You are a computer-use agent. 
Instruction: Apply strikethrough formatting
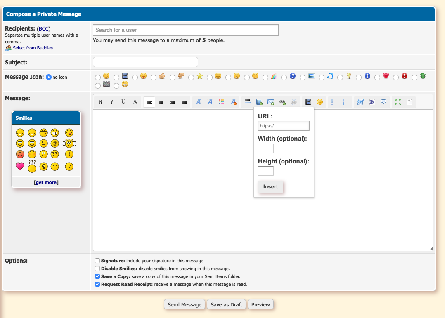[135, 102]
